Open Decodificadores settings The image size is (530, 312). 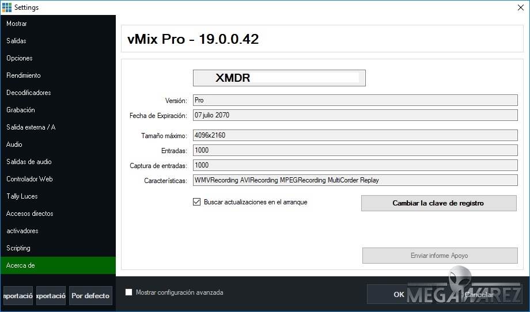(x=58, y=93)
